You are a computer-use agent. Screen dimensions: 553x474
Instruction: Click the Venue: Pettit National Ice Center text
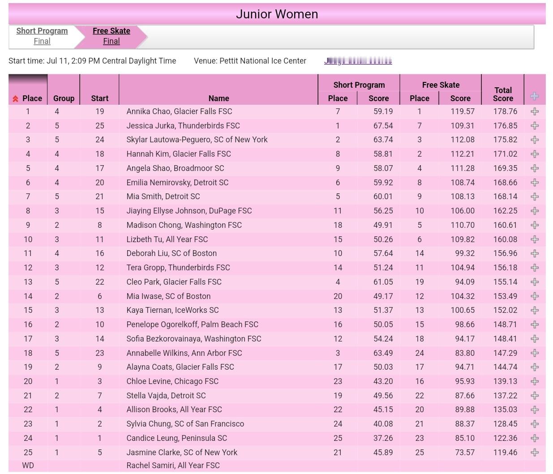[250, 61]
